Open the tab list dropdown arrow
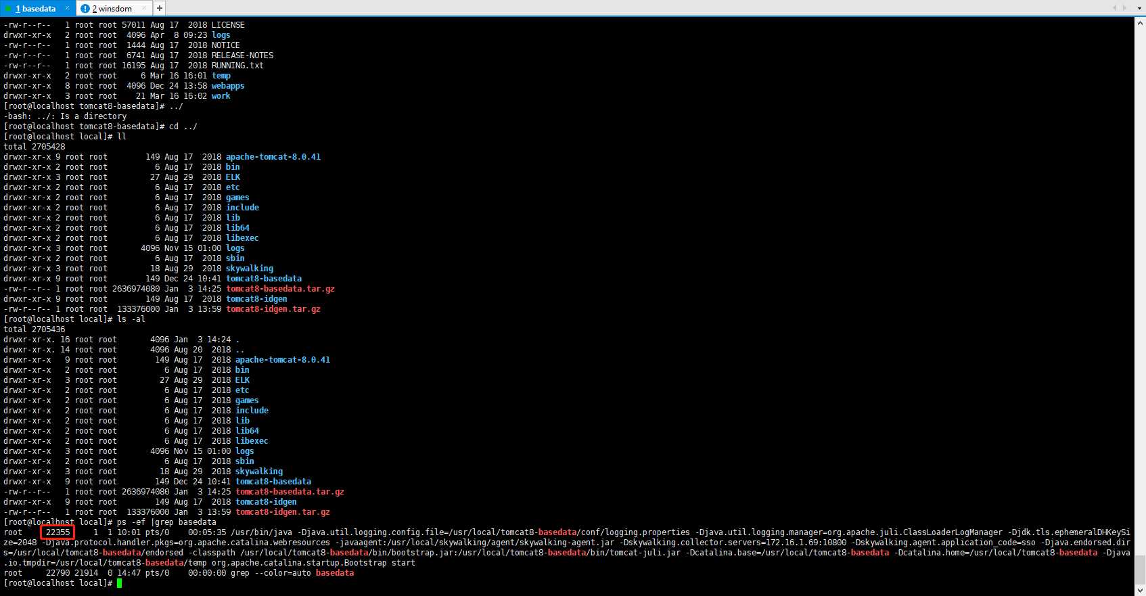 1138,8
